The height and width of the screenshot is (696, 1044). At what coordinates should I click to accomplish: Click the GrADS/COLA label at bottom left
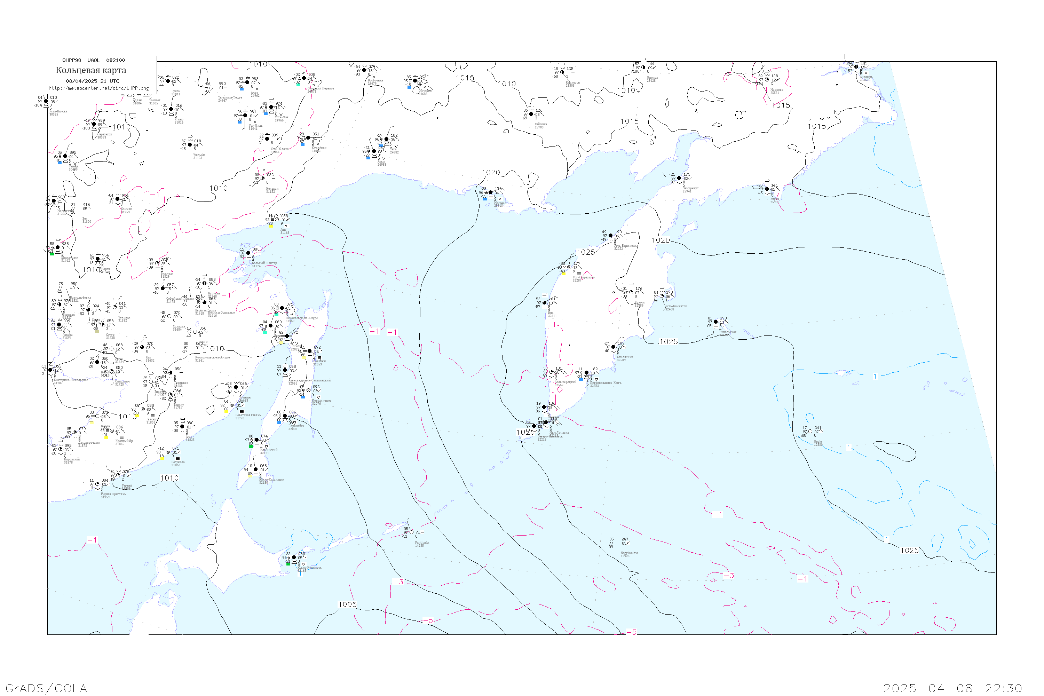point(46,688)
